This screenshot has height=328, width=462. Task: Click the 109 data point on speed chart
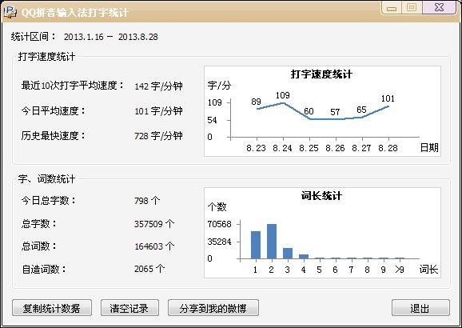tap(283, 103)
